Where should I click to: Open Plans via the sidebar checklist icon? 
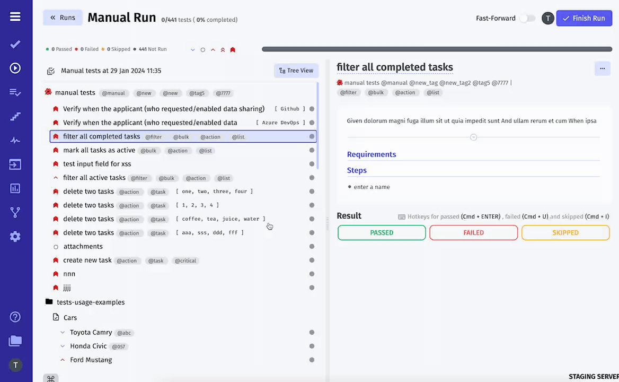pyautogui.click(x=15, y=92)
